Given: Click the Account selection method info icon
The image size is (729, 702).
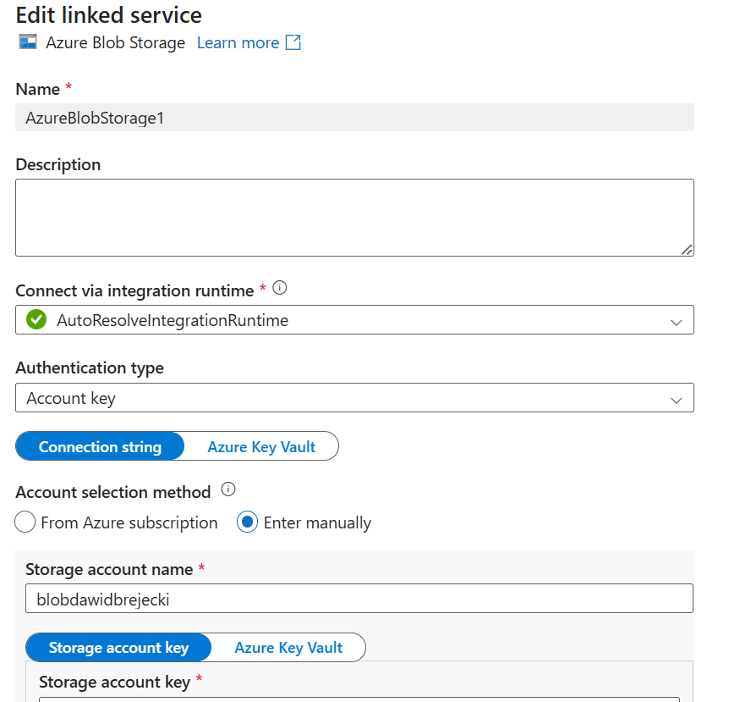Looking at the screenshot, I should click(227, 489).
